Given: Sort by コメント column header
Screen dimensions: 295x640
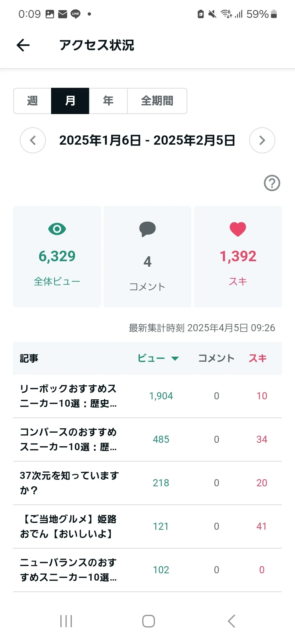Looking at the screenshot, I should [216, 358].
